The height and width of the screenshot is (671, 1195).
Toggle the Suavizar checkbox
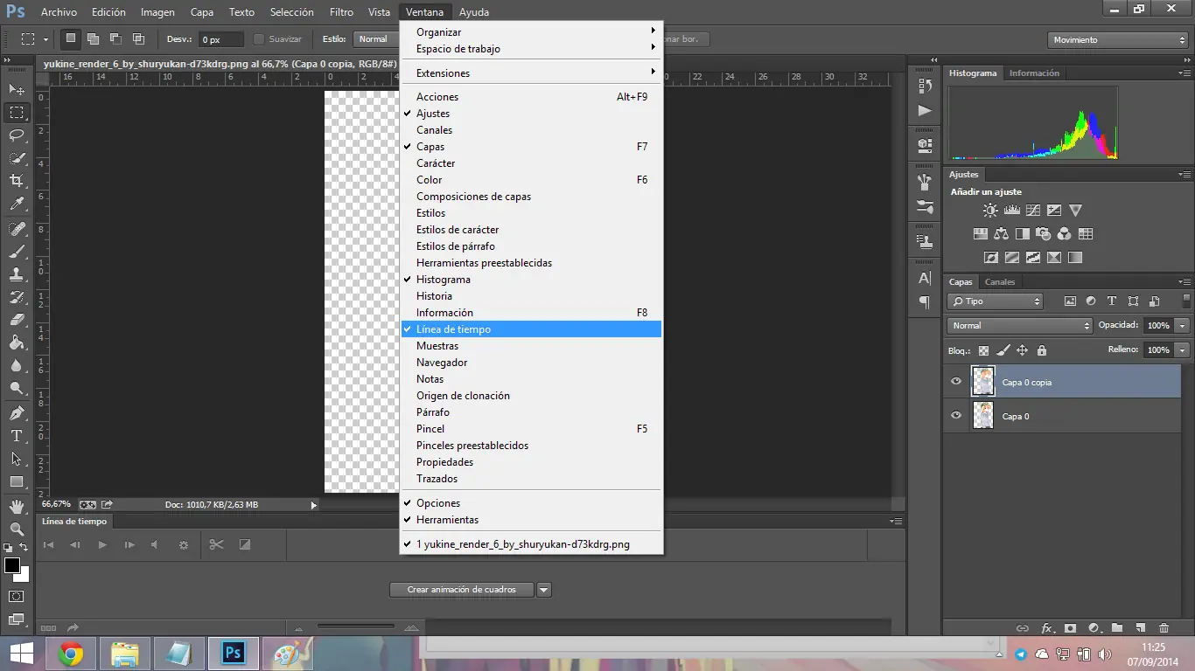click(259, 39)
